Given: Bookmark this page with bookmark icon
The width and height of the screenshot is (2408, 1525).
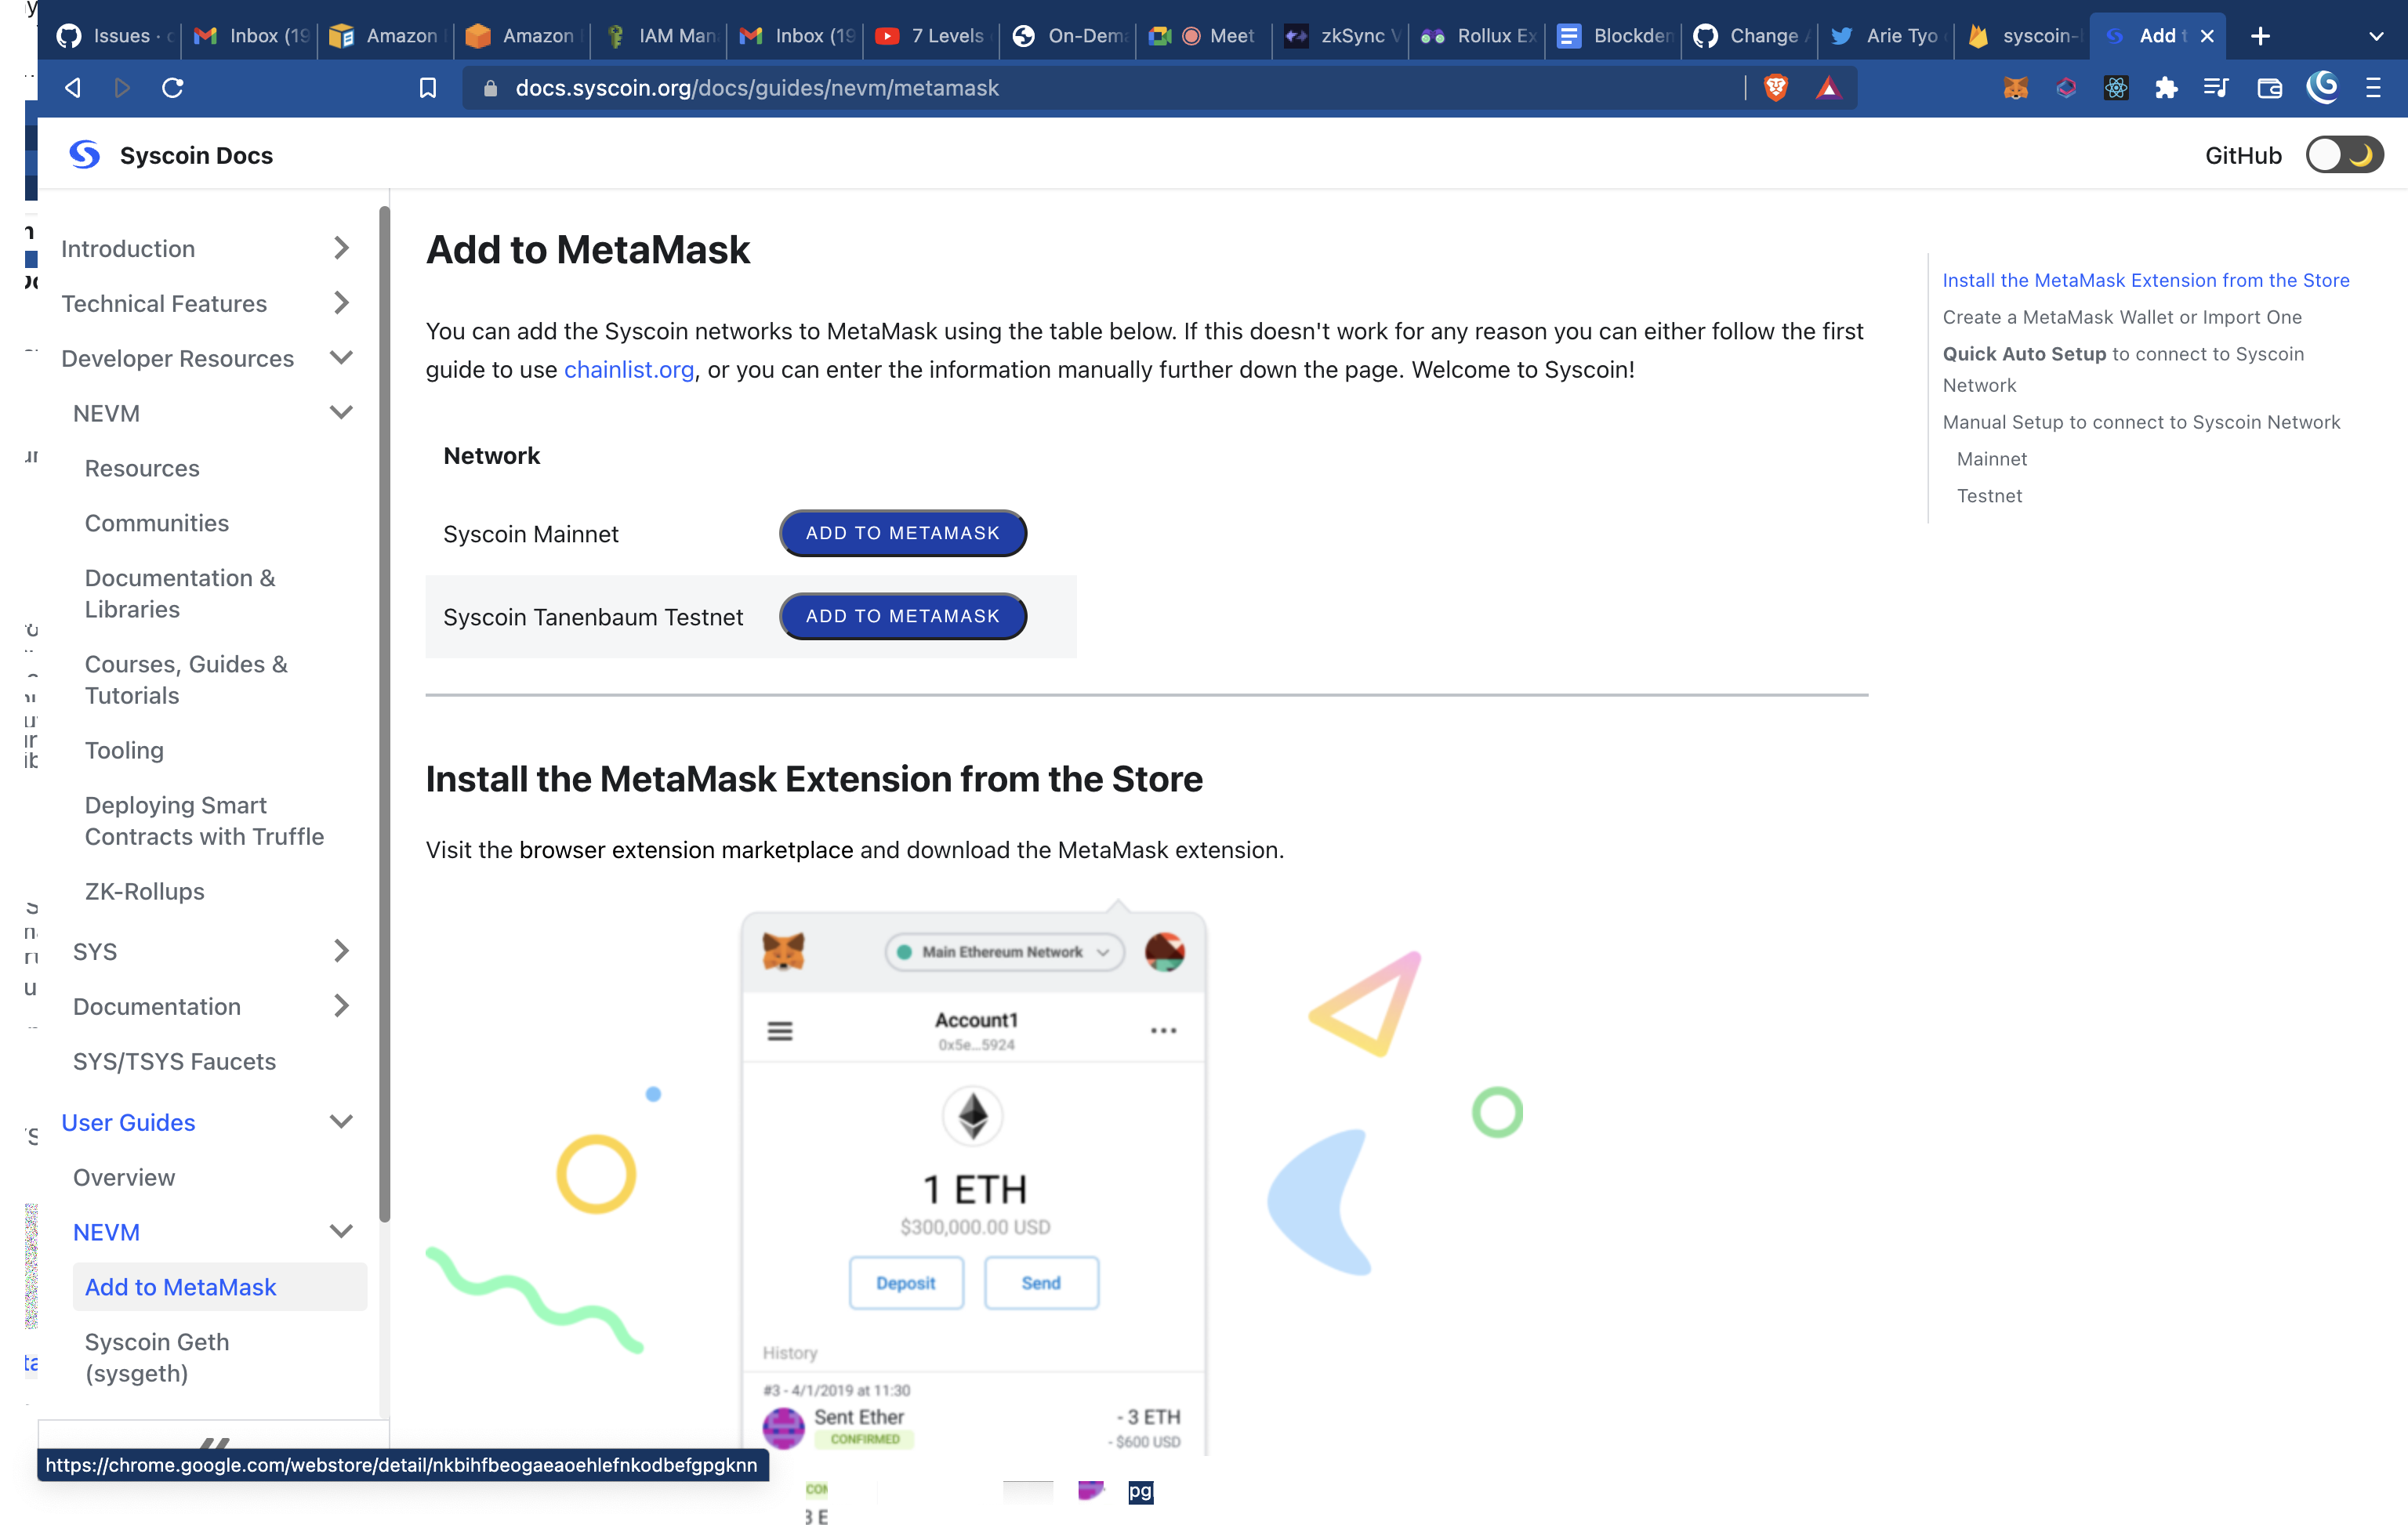Looking at the screenshot, I should [x=428, y=88].
